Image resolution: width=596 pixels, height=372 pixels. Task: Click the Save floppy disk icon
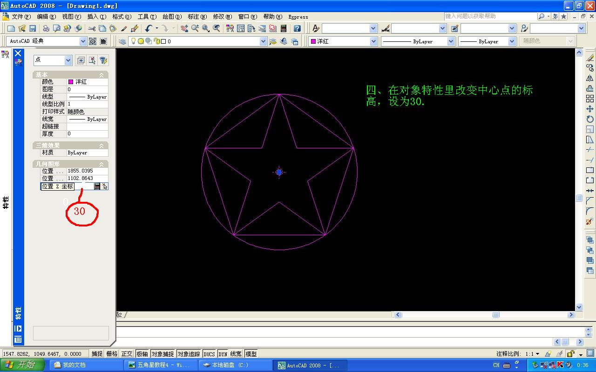point(33,28)
